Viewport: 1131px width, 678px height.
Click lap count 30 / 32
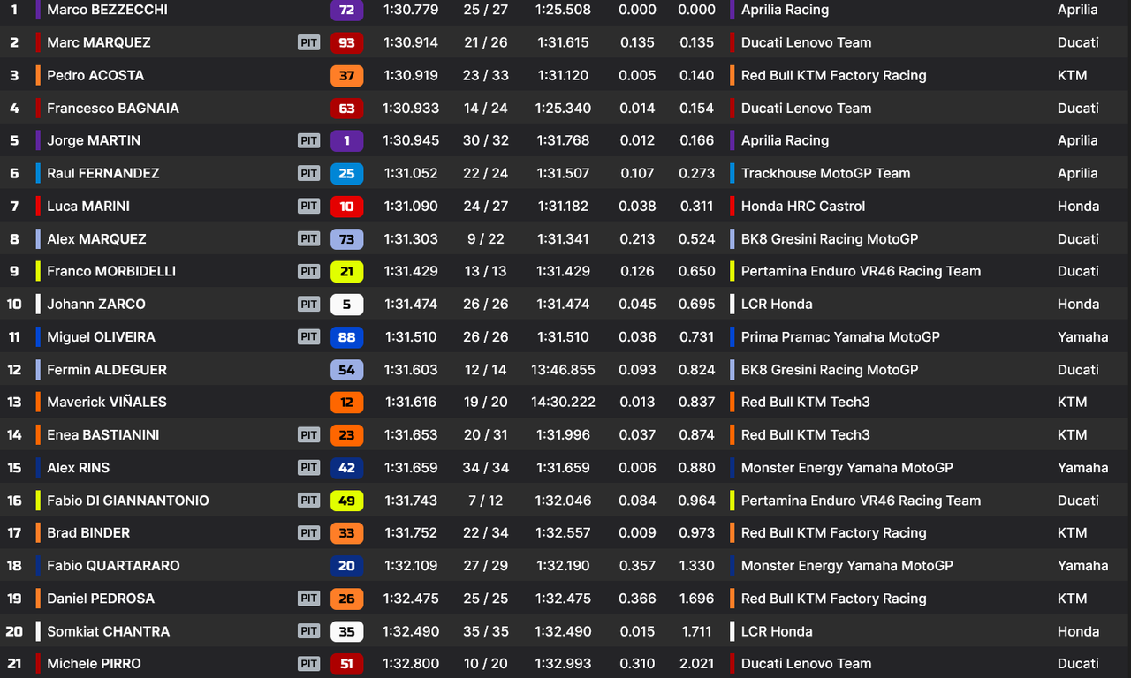pos(485,140)
